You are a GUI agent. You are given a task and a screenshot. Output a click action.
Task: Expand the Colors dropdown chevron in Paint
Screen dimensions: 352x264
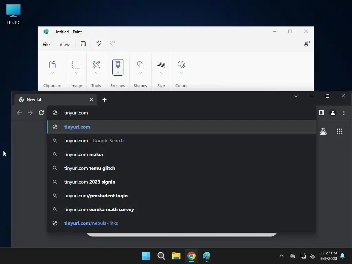[181, 73]
